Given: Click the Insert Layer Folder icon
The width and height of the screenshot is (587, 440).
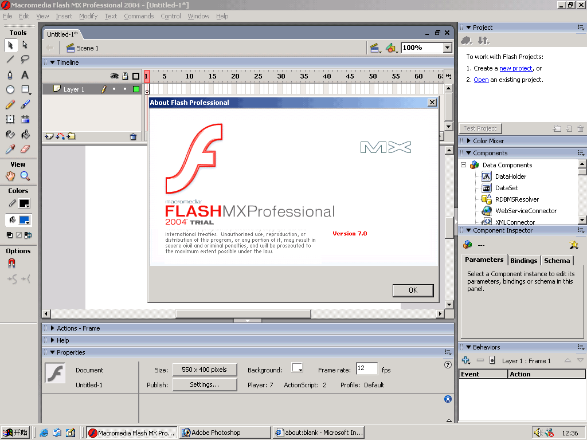Looking at the screenshot, I should pos(71,136).
